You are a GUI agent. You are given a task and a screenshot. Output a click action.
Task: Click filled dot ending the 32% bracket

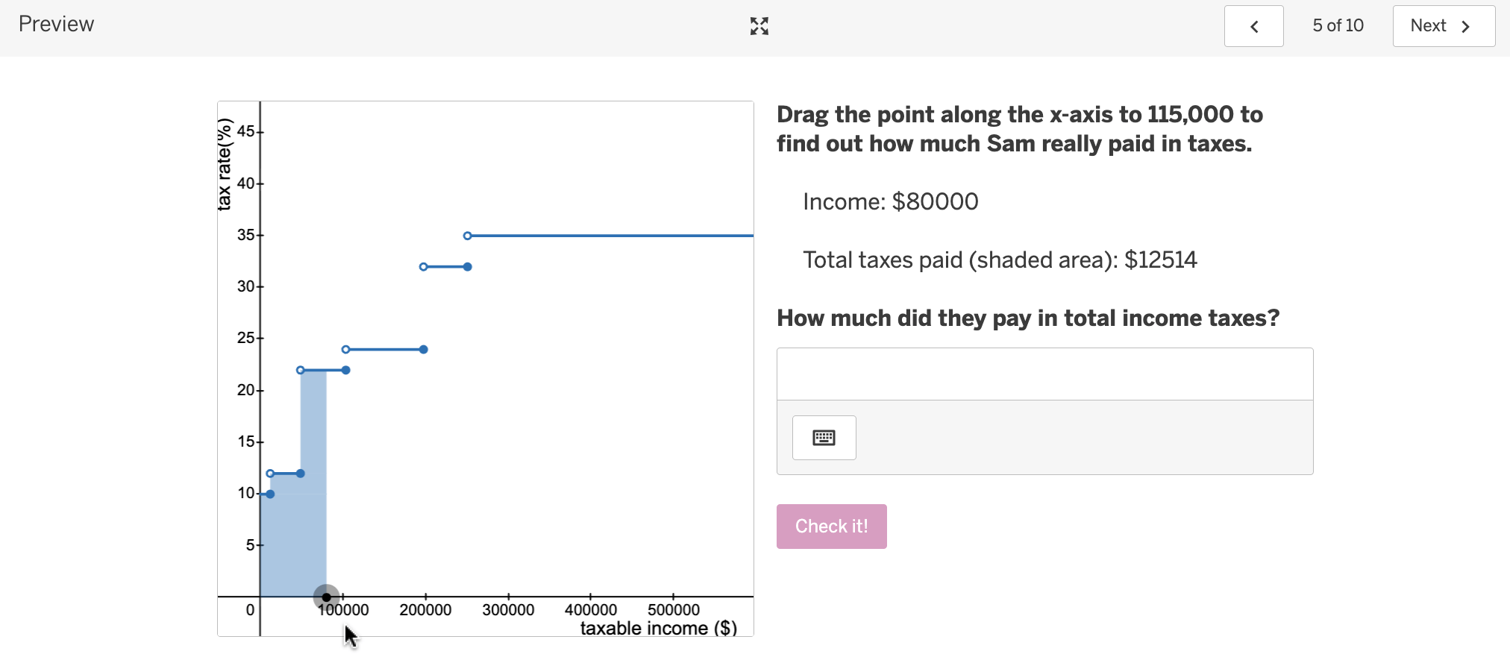[x=468, y=267]
